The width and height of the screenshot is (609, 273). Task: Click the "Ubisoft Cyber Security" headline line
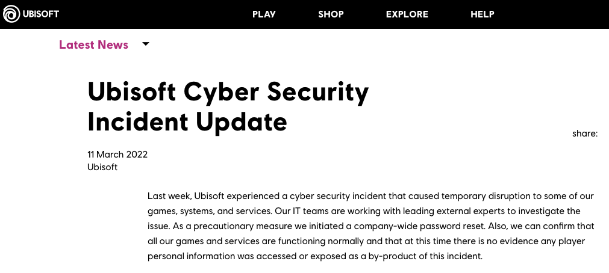228,93
